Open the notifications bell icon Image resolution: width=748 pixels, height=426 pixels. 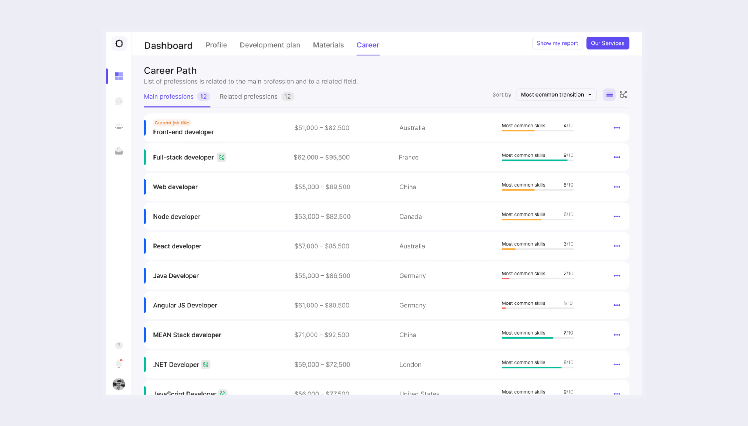coord(119,364)
